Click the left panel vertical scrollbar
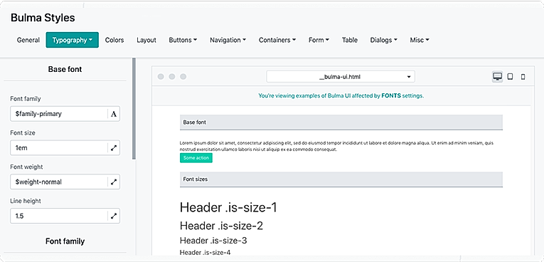544x262 pixels. point(134,109)
